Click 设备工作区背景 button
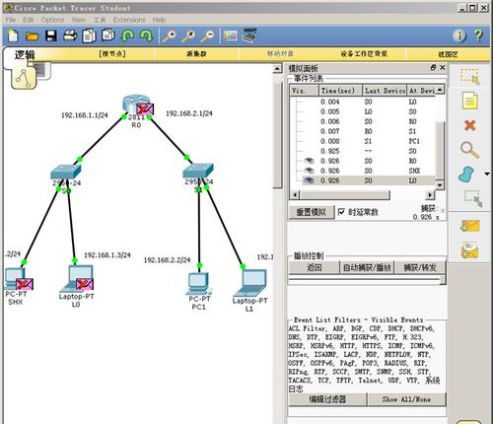 tap(364, 54)
